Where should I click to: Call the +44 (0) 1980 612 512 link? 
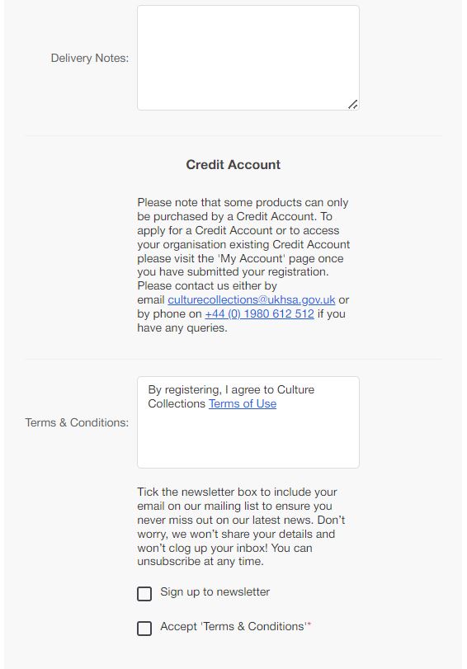(260, 314)
